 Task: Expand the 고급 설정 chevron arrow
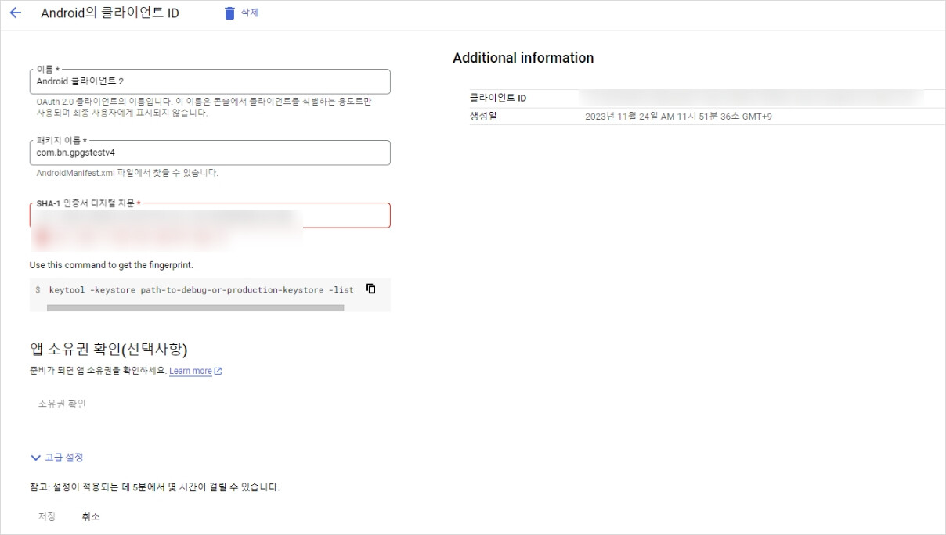click(x=35, y=458)
